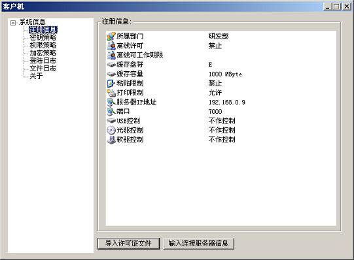Click the 缓存容量 drive icon
The width and height of the screenshot is (354, 260).
pos(111,74)
